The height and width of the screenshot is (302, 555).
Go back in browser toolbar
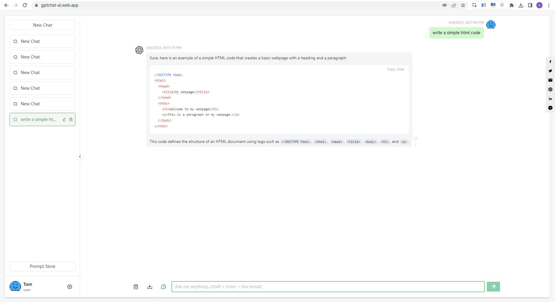pos(6,5)
